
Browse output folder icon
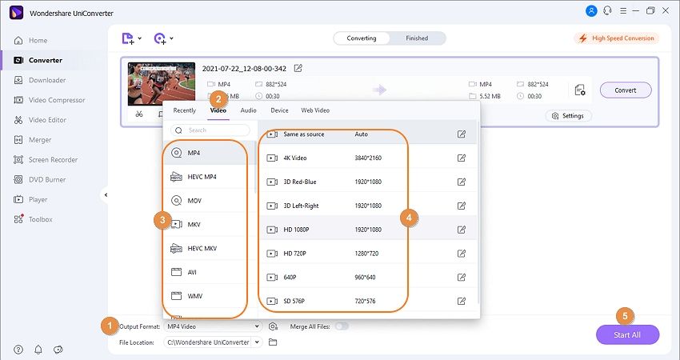point(273,342)
